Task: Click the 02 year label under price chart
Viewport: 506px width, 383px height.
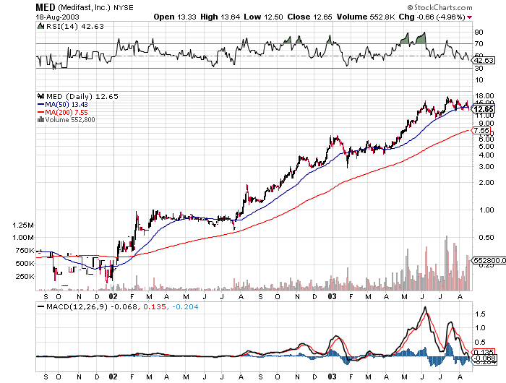Action: pyautogui.click(x=113, y=296)
